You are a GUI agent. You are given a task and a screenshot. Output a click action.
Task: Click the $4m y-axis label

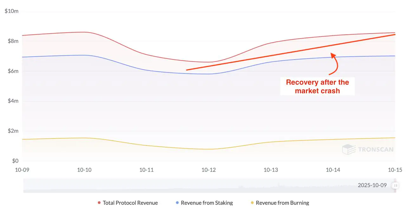[x=13, y=101]
